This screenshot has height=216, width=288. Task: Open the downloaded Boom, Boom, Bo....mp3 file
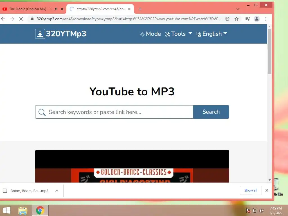coord(29,191)
